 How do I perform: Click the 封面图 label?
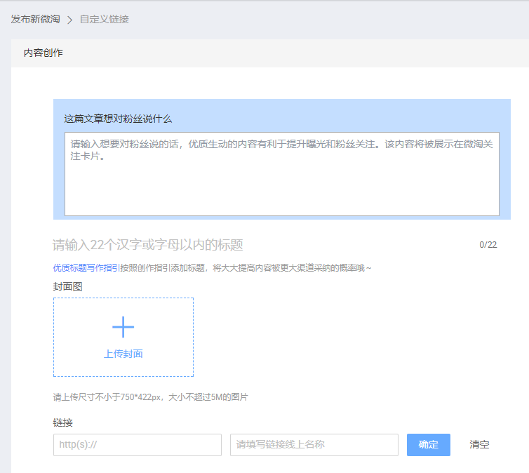[x=67, y=286]
